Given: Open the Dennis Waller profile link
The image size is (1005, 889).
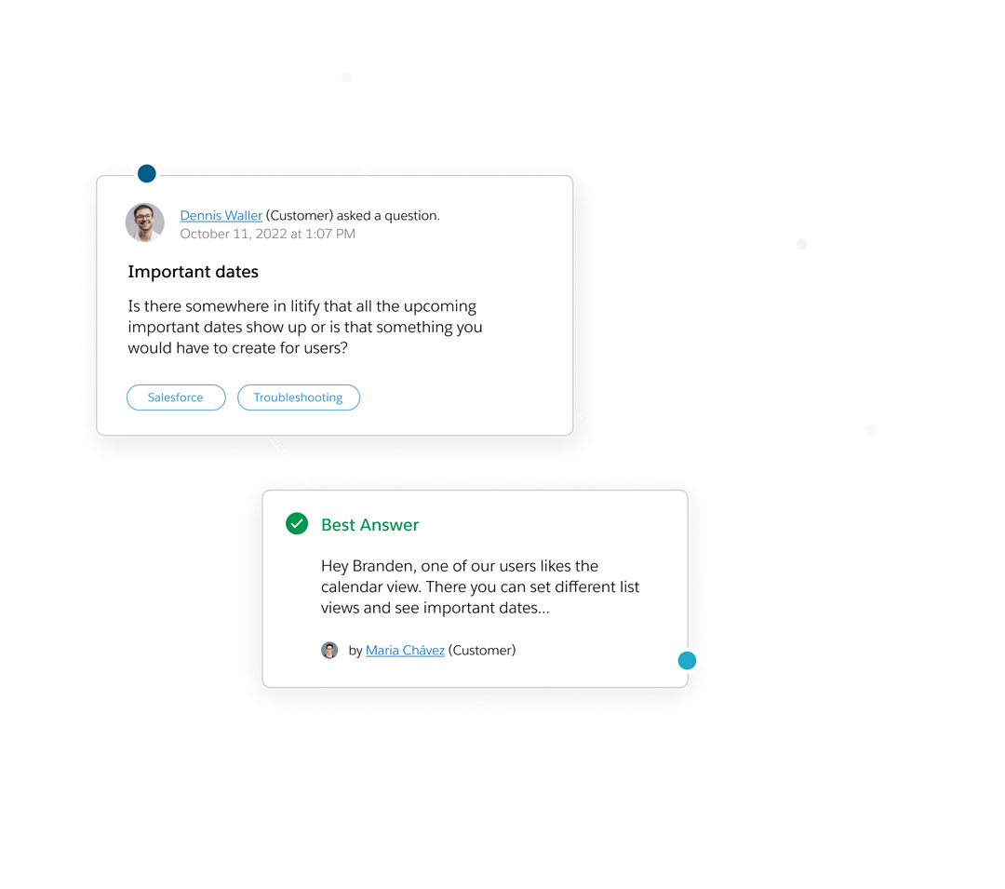Looking at the screenshot, I should pyautogui.click(x=221, y=215).
